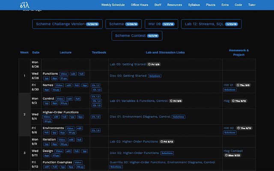Open textbook Ch. 1.4

(x=97, y=101)
